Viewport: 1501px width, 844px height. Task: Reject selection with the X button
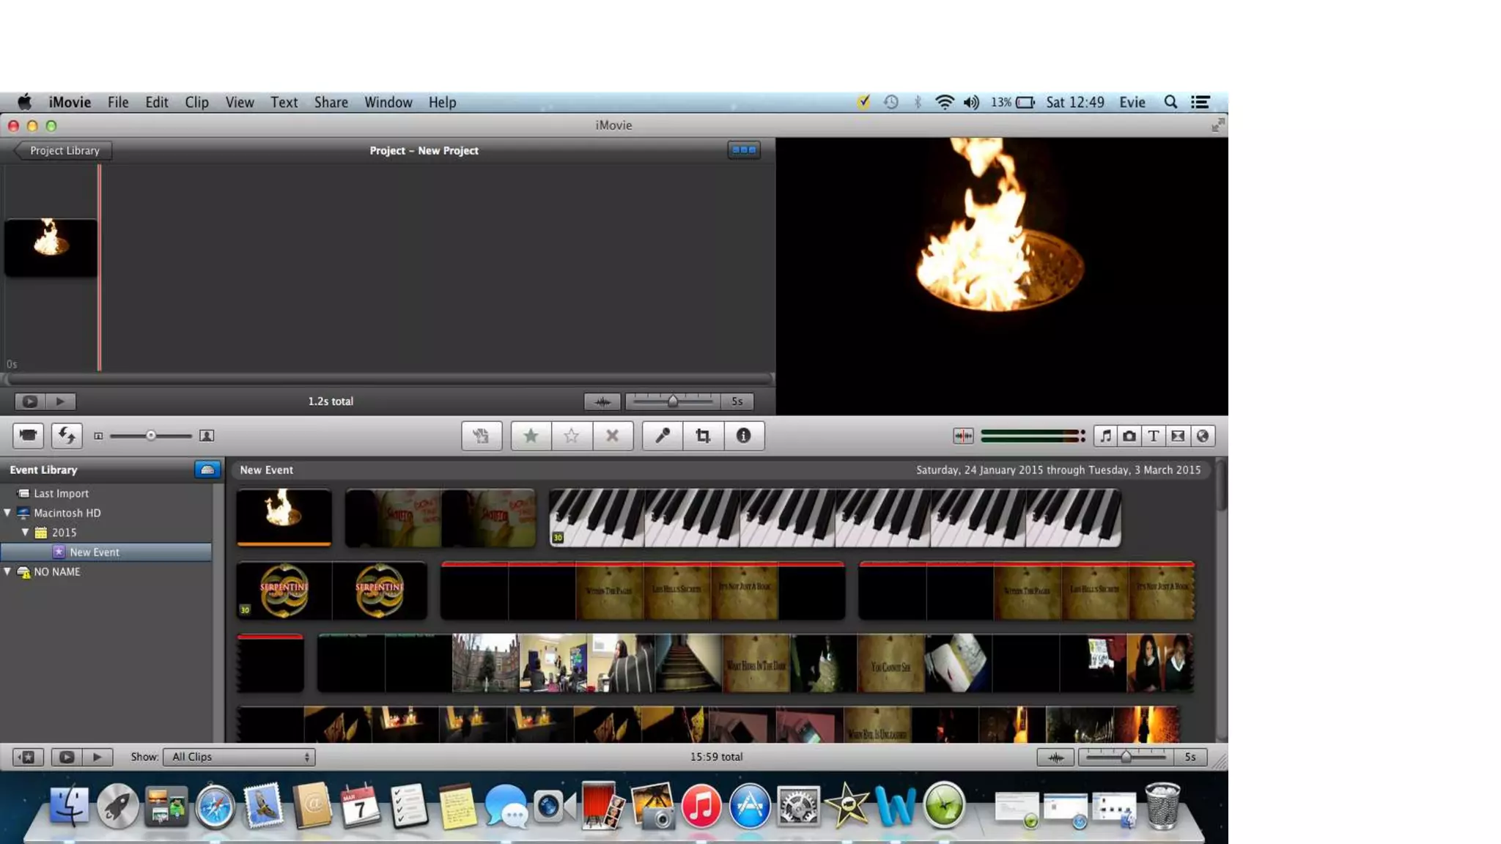coord(613,436)
